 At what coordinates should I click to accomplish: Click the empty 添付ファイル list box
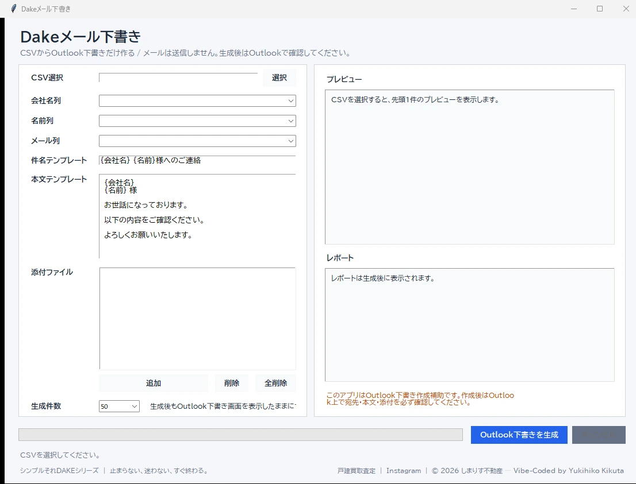[x=197, y=318]
